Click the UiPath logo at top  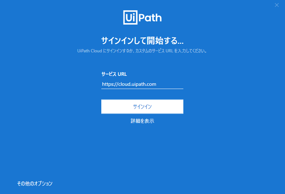click(x=142, y=17)
